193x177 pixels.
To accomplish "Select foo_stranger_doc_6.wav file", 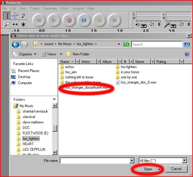I will tap(138, 82).
